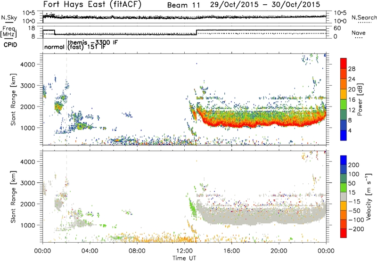This screenshot has width=377, height=261.
Task: Click the 'Slant Range [km]' label of power panel
Action: 13,99
